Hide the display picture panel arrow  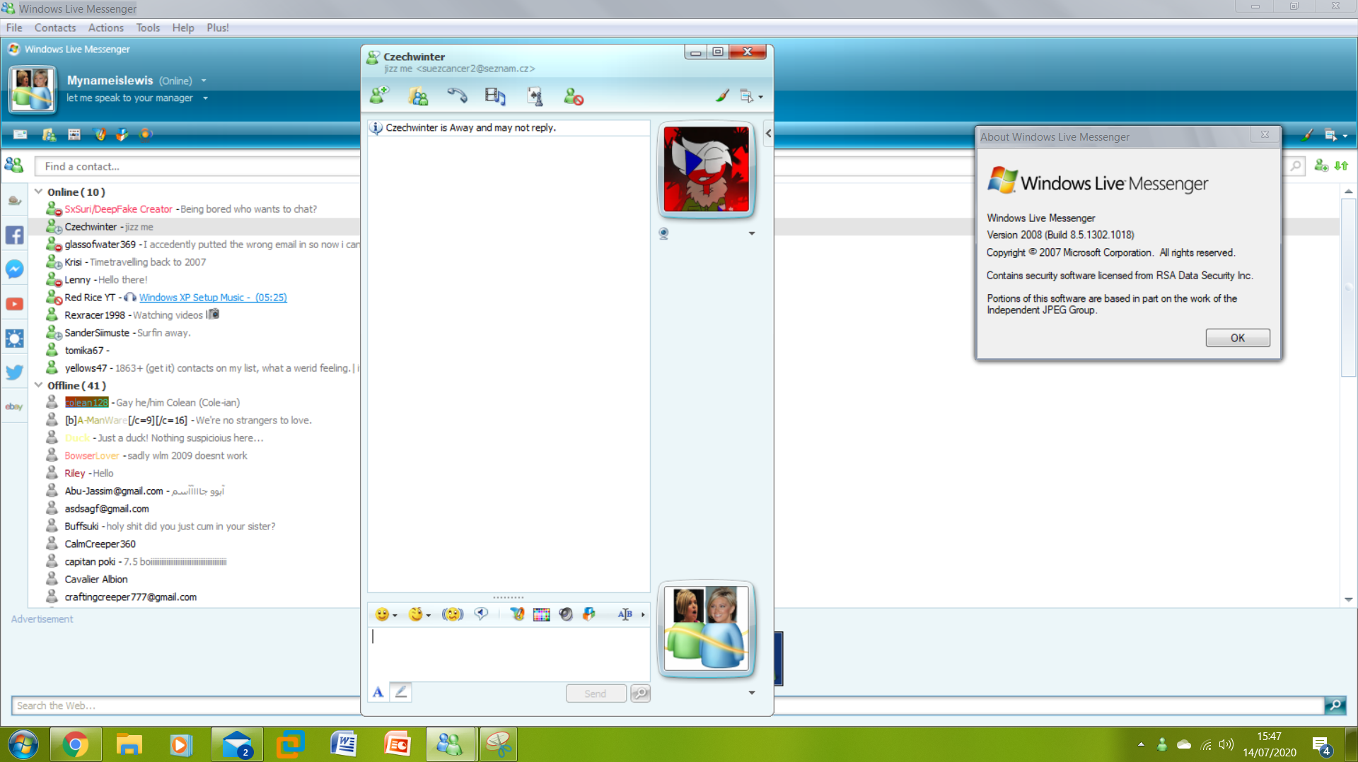[x=768, y=133]
